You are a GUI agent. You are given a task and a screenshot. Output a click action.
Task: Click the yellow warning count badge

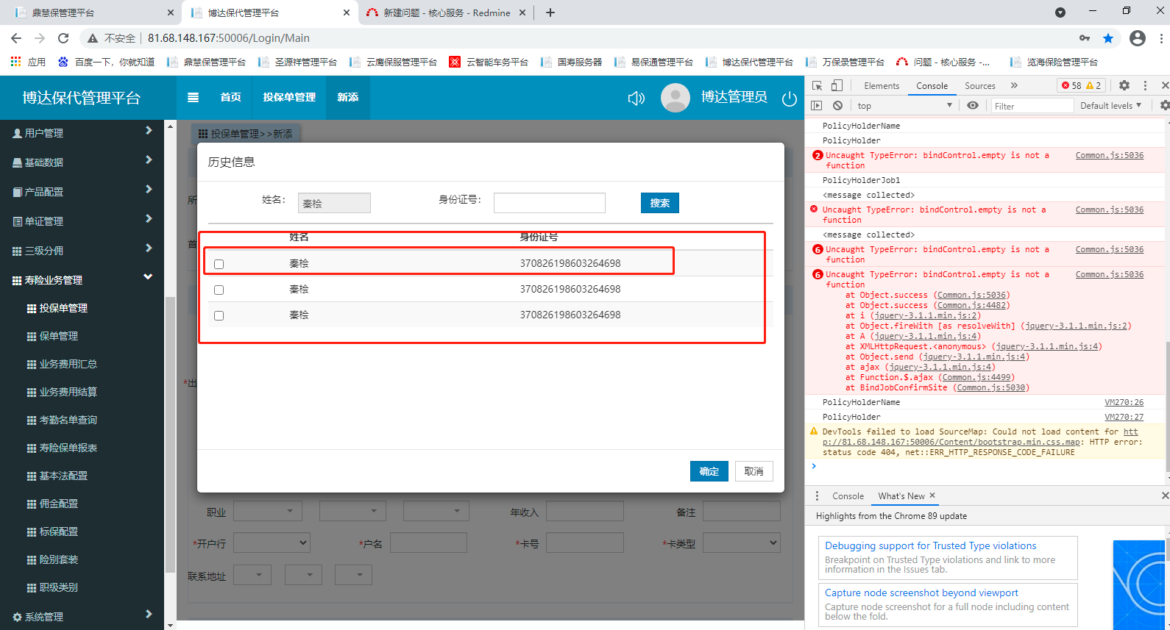click(1094, 86)
